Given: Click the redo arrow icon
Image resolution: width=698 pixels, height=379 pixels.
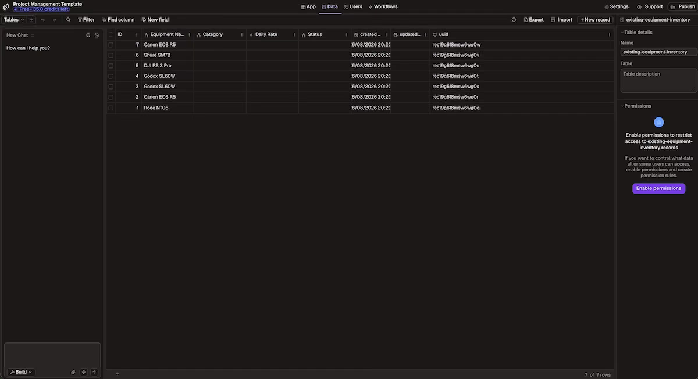Looking at the screenshot, I should coord(55,20).
